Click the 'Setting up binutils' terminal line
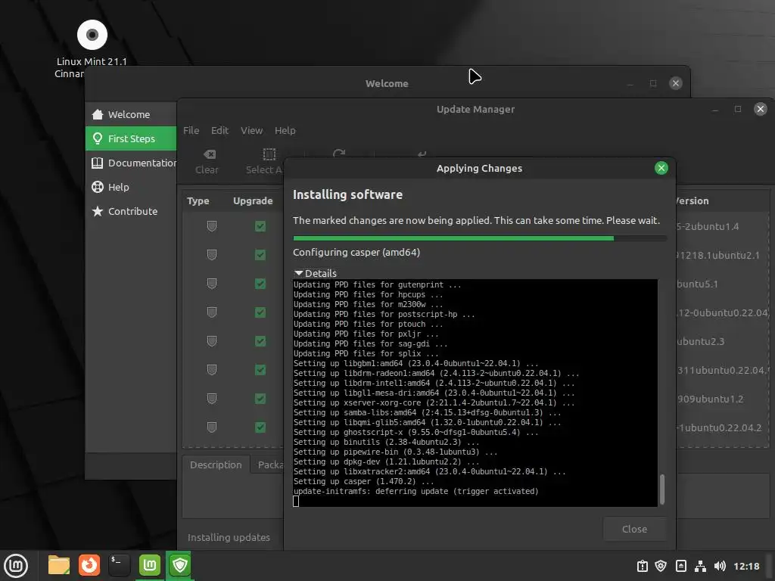The width and height of the screenshot is (775, 581). click(x=387, y=442)
